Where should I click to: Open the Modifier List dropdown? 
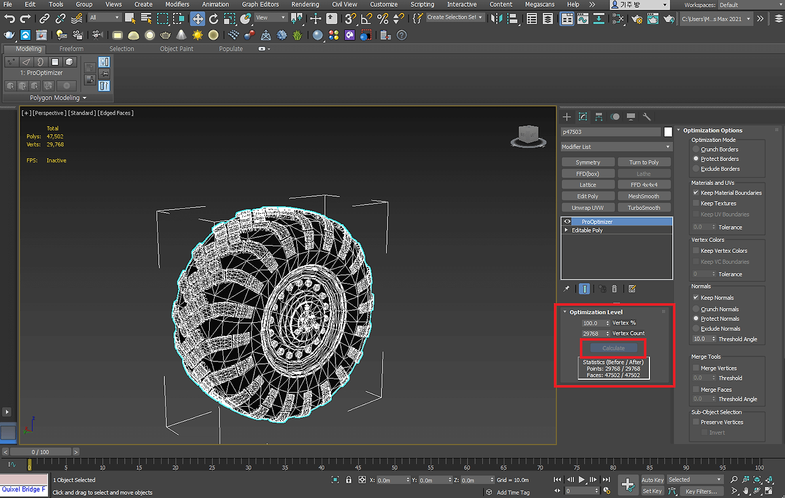click(x=616, y=147)
